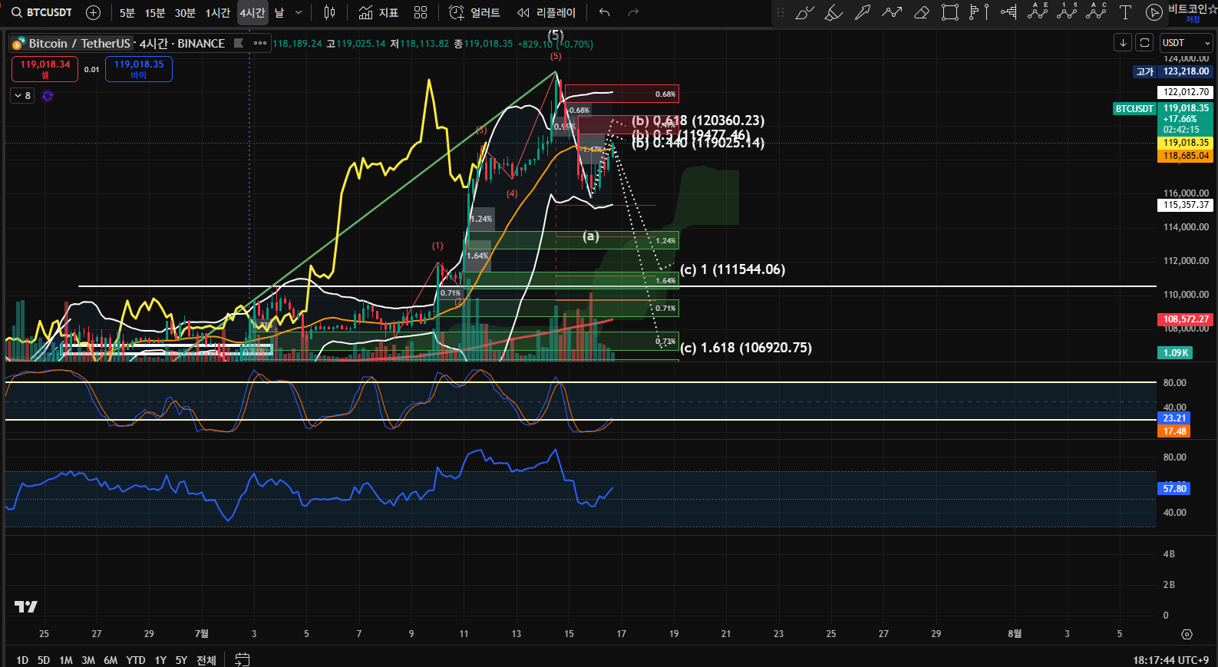Pick the Eraser tool in drawing toolbar
The image size is (1218, 667).
point(922,12)
